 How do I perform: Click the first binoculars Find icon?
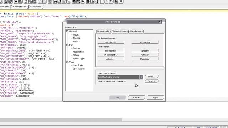pyautogui.click(x=55, y=1)
